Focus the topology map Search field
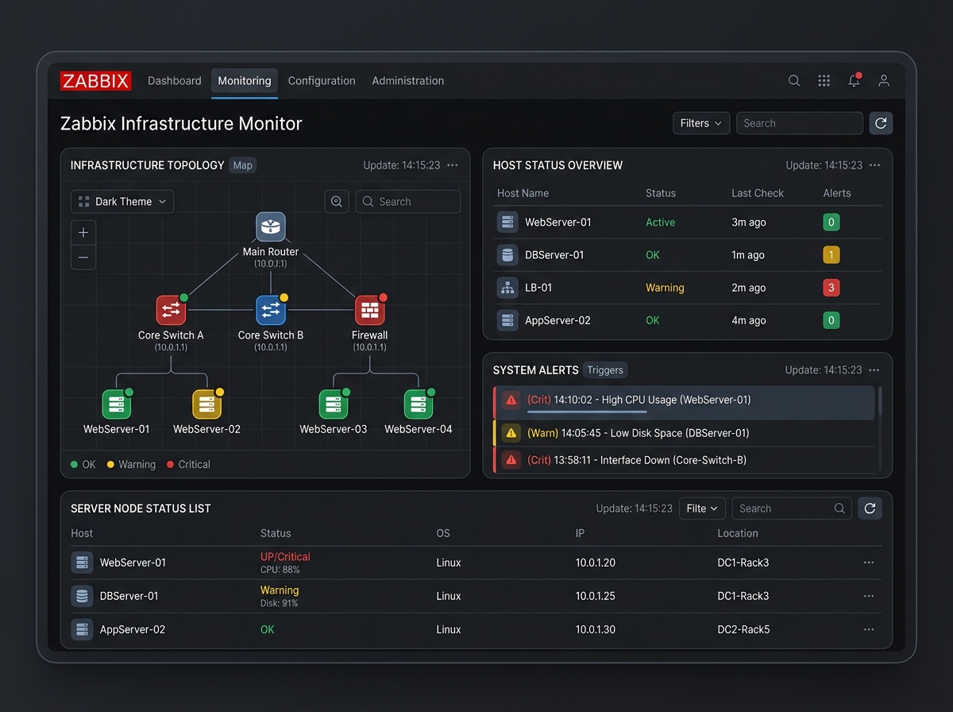953x712 pixels. tap(408, 202)
